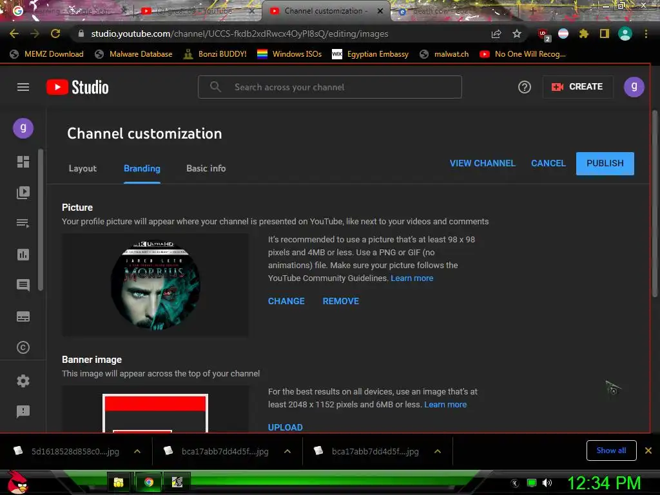Click REMOVE for the profile picture

340,301
